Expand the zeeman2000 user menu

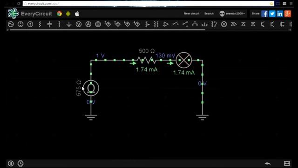coord(232,14)
